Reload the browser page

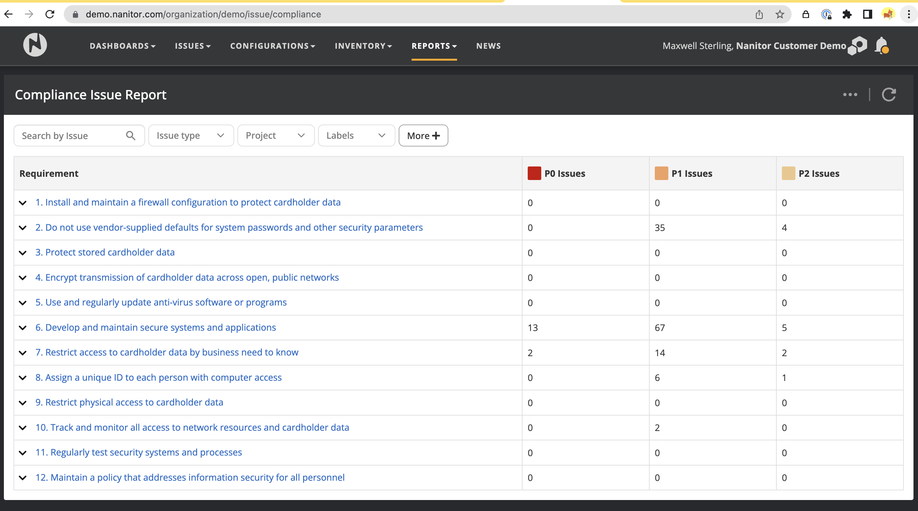click(x=50, y=14)
